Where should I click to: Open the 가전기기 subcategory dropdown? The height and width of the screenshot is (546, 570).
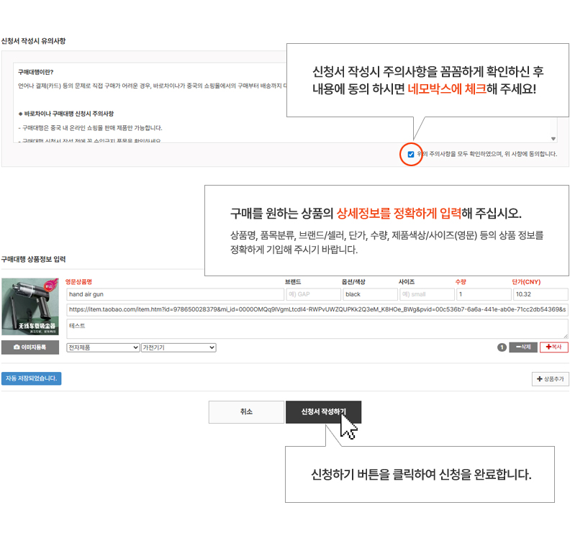tap(178, 347)
